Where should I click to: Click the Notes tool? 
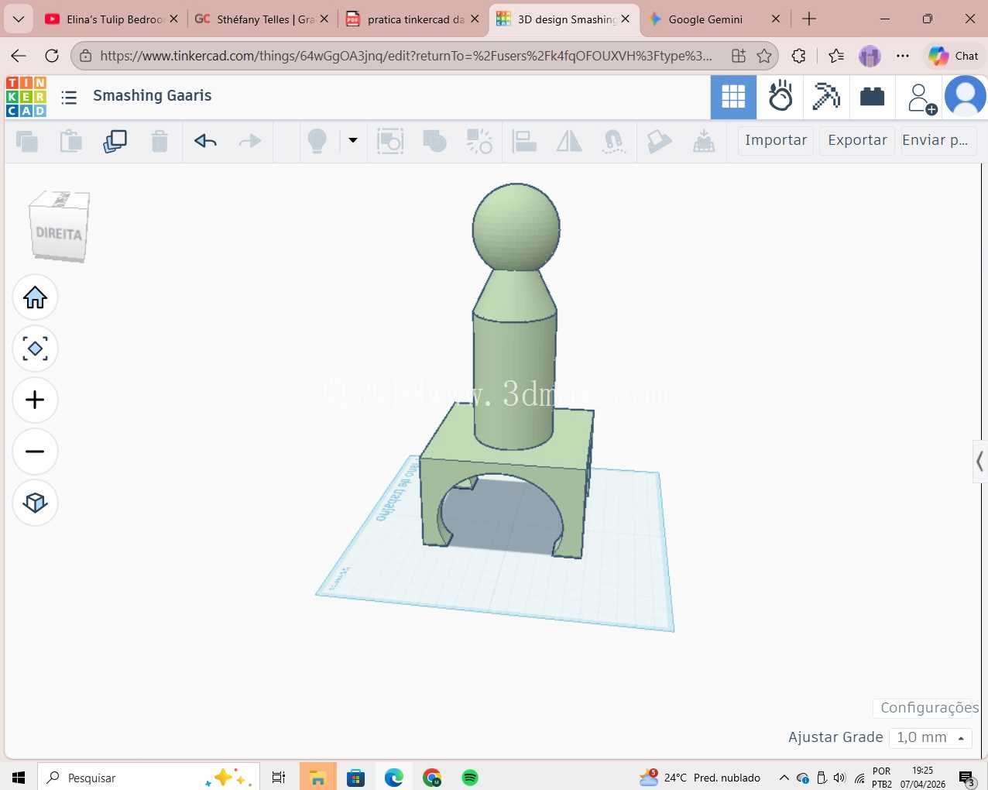point(659,141)
